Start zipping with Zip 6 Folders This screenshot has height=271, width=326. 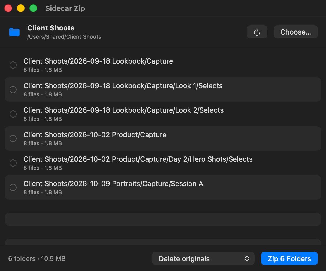pyautogui.click(x=289, y=258)
